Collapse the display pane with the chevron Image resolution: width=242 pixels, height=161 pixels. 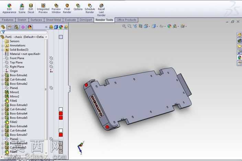46,27
